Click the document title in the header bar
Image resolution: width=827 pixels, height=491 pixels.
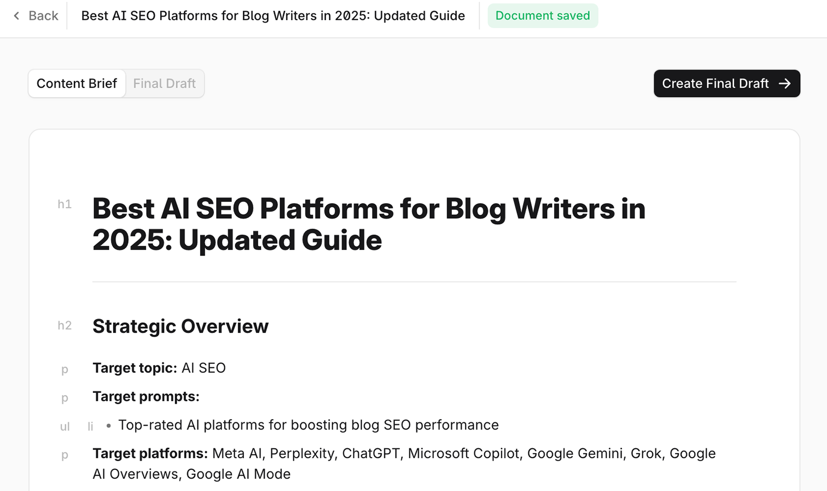coord(273,16)
